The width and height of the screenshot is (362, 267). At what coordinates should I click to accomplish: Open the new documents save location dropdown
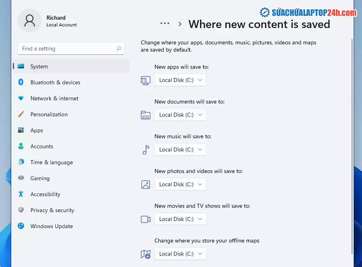click(x=180, y=115)
